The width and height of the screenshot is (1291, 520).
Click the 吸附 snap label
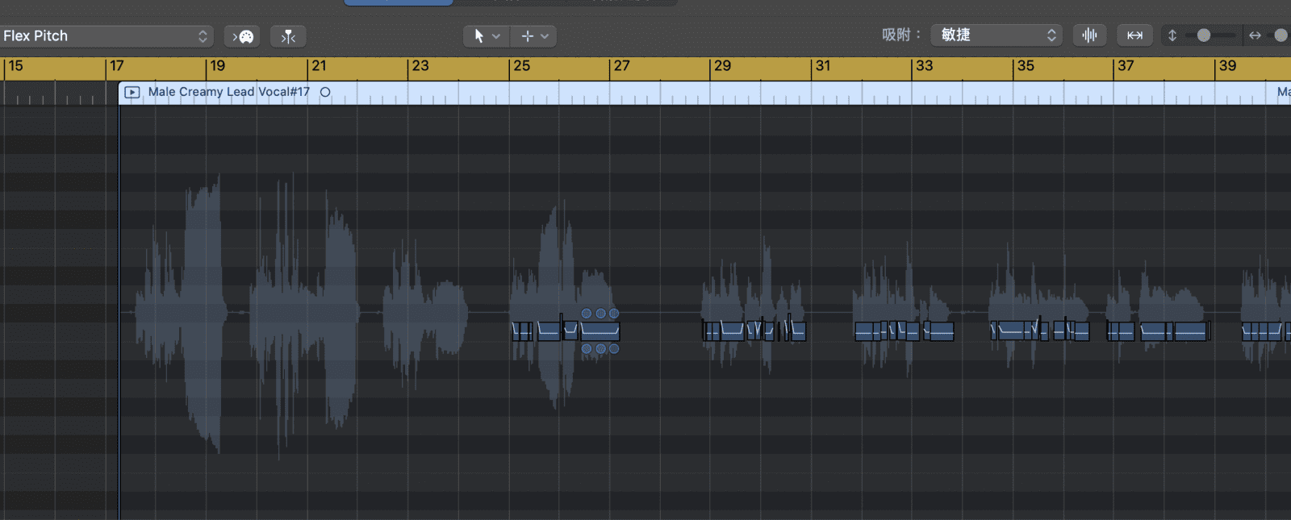pos(900,35)
